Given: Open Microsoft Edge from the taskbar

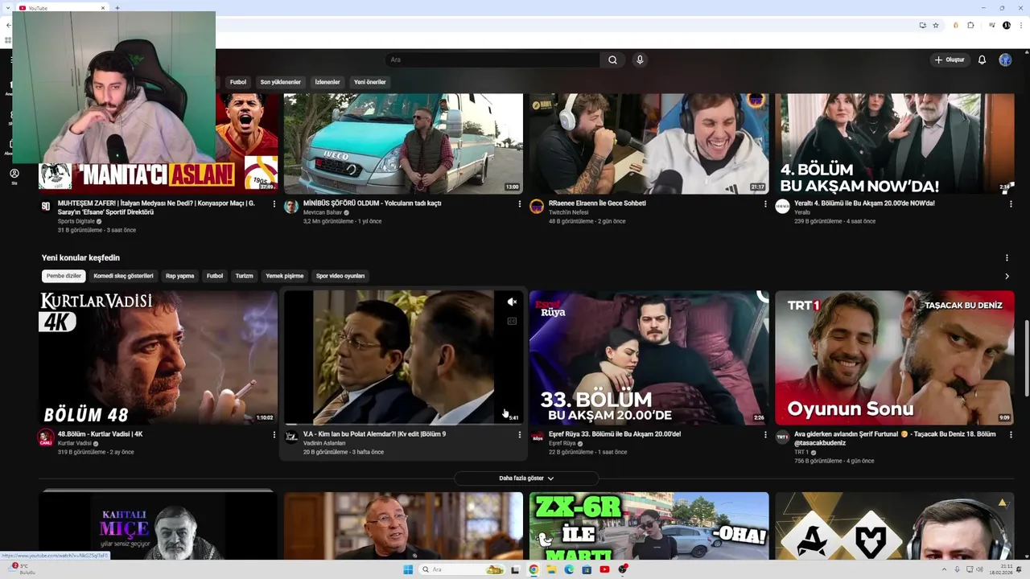Looking at the screenshot, I should 569,569.
